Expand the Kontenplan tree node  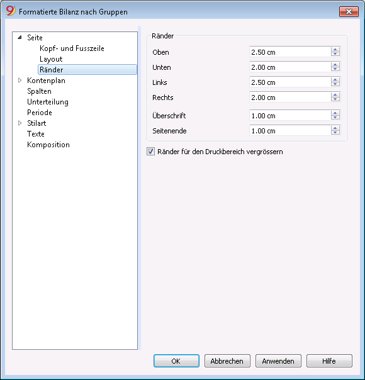tap(20, 81)
